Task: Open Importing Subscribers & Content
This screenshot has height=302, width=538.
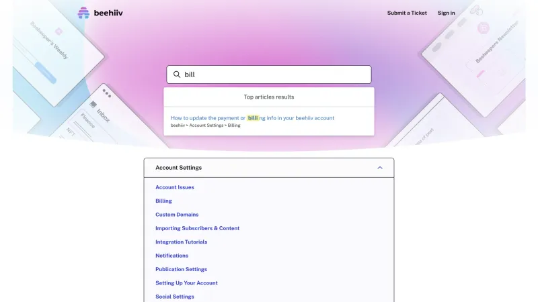Action: click(x=197, y=228)
